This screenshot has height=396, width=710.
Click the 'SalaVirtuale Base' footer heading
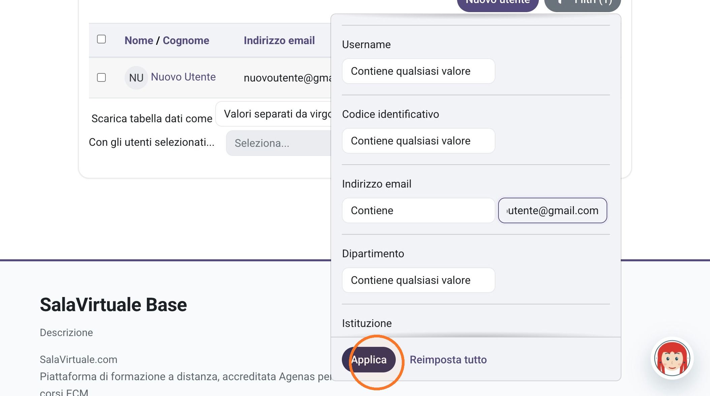tap(113, 305)
